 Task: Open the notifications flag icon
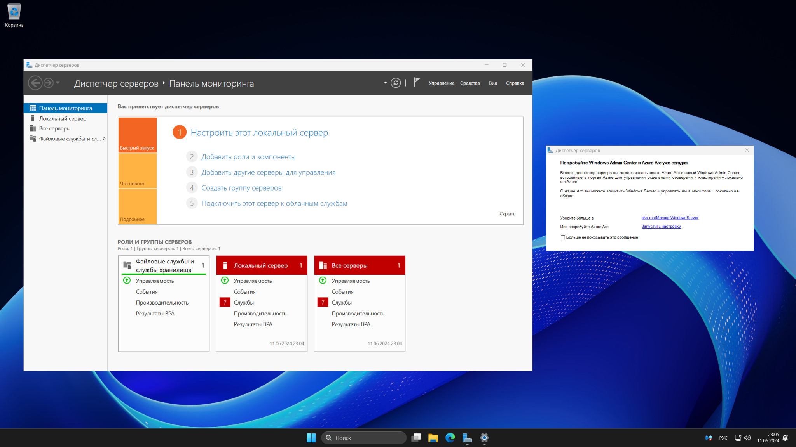pos(417,82)
